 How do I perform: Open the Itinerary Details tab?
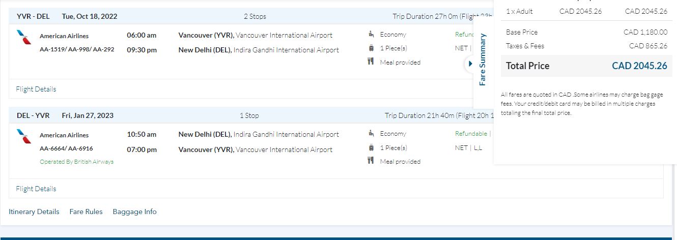tap(34, 212)
